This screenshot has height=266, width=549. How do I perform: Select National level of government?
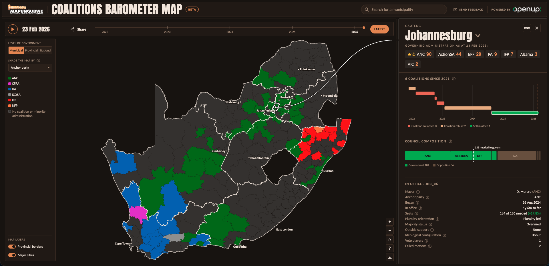pos(45,50)
